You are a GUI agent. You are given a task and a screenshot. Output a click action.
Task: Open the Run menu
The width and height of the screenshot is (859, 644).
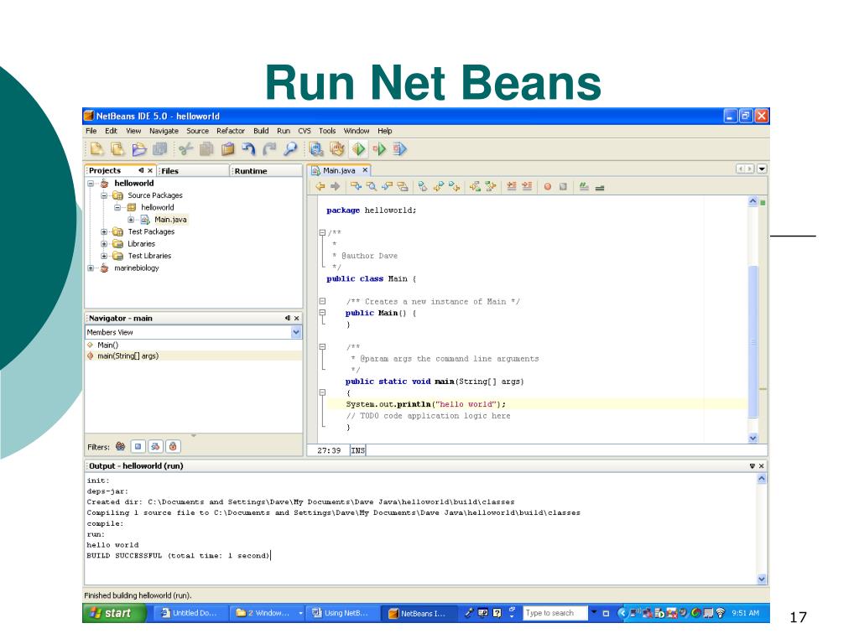coord(284,131)
